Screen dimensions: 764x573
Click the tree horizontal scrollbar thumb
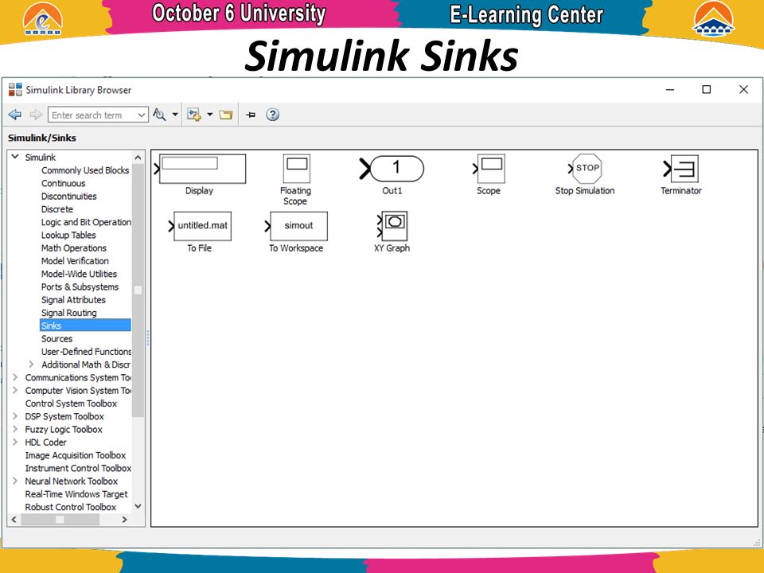pos(60,520)
